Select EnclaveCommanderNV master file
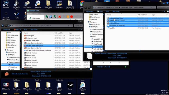Screen dimensions: 169x95 tap(34, 48)
